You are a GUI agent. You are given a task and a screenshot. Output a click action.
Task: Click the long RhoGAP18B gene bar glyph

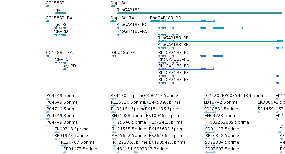(199, 13)
